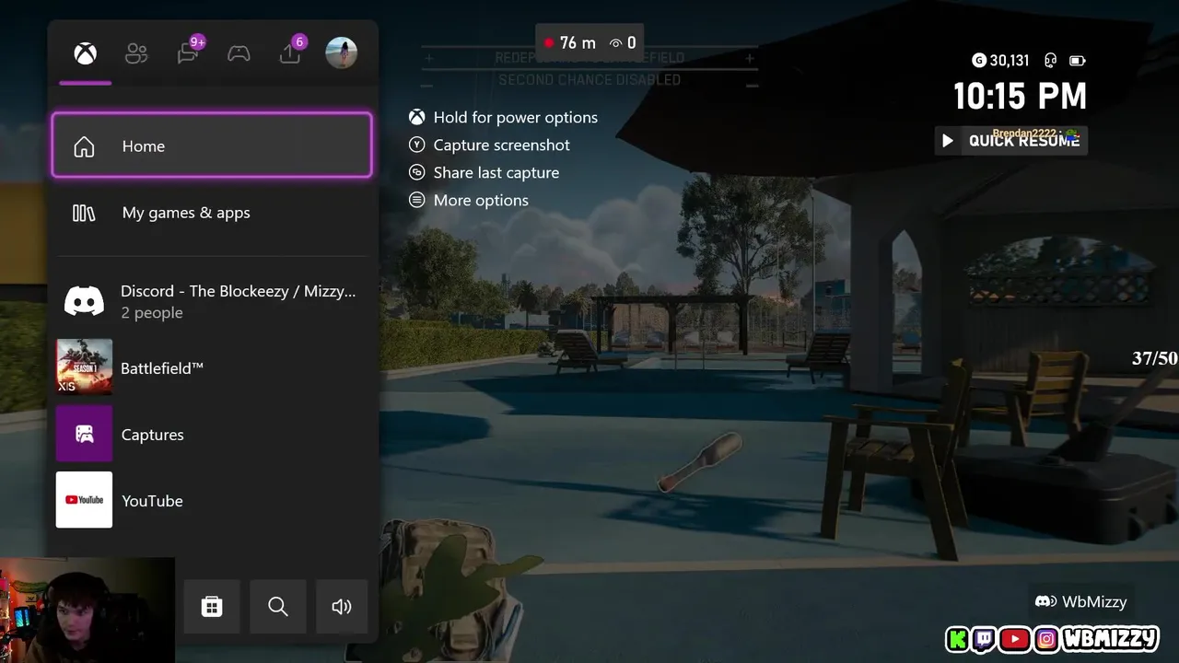This screenshot has height=663, width=1179.
Task: Click the 10:15 PM clock
Action: pos(1020,96)
